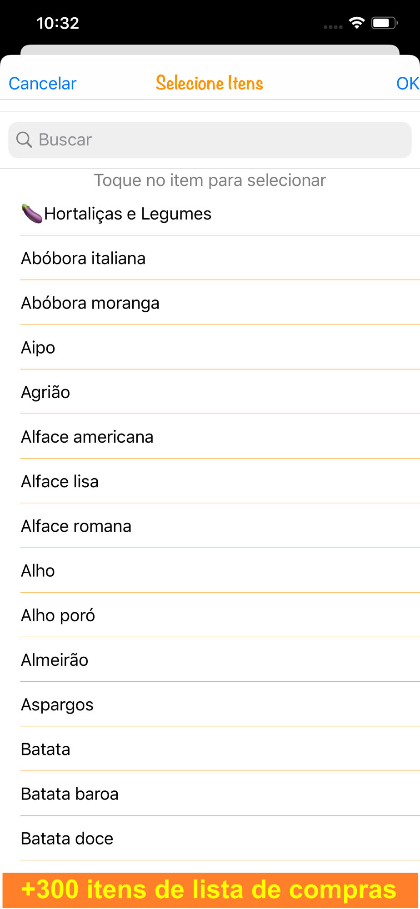Focus the Buscar search field
Image resolution: width=420 pixels, height=909 pixels.
pyautogui.click(x=210, y=140)
